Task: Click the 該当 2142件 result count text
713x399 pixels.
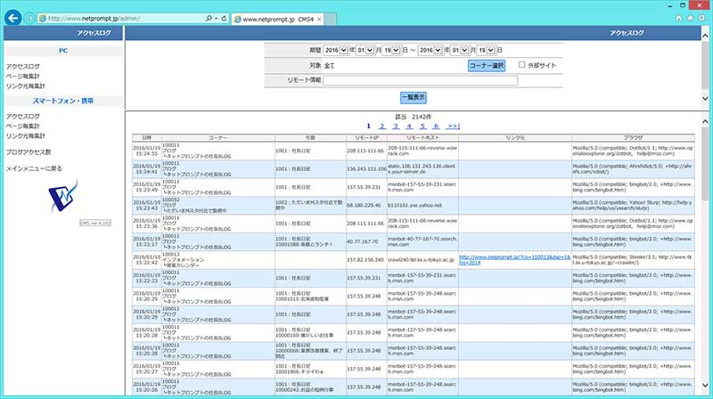Action: tap(414, 117)
